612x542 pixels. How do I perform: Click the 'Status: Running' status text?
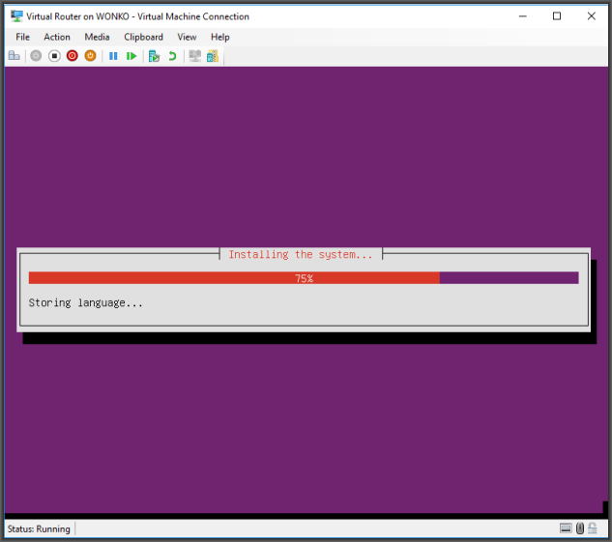click(x=39, y=528)
